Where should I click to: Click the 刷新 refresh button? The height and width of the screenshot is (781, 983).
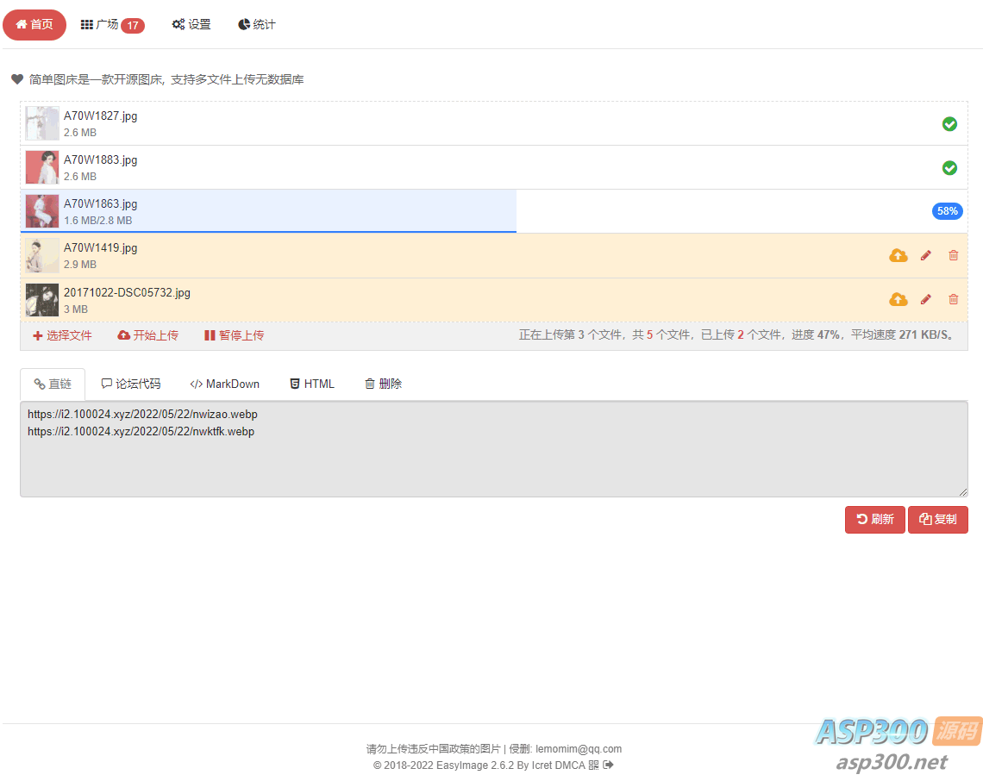(x=874, y=519)
